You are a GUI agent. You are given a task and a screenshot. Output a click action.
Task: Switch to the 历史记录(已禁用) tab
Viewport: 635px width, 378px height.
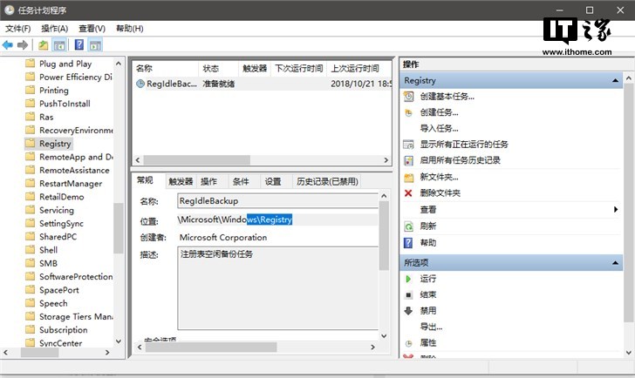(327, 181)
